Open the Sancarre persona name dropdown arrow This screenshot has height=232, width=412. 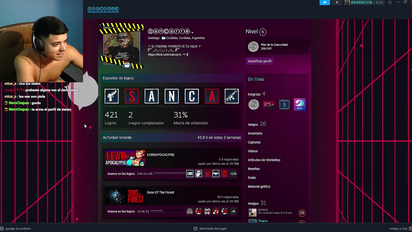(192, 32)
